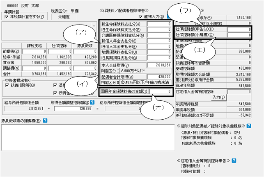Click the 旧長期損保支払分(G) input field
Screen dimensions: 264x177
click(159, 58)
